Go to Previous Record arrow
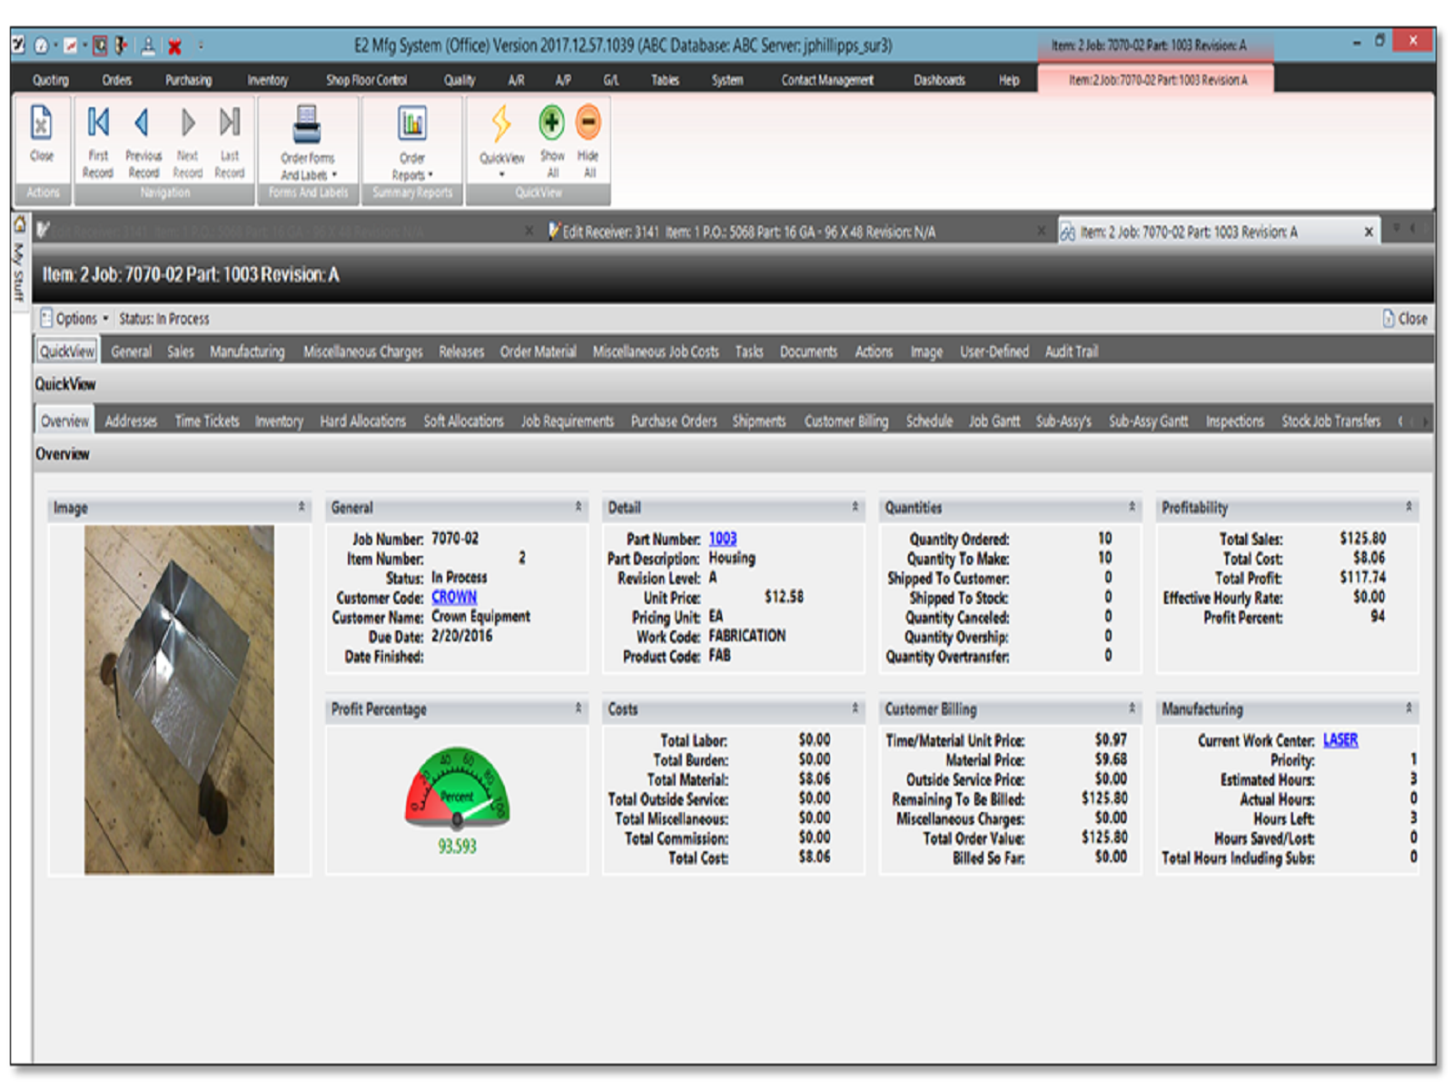 click(x=143, y=123)
